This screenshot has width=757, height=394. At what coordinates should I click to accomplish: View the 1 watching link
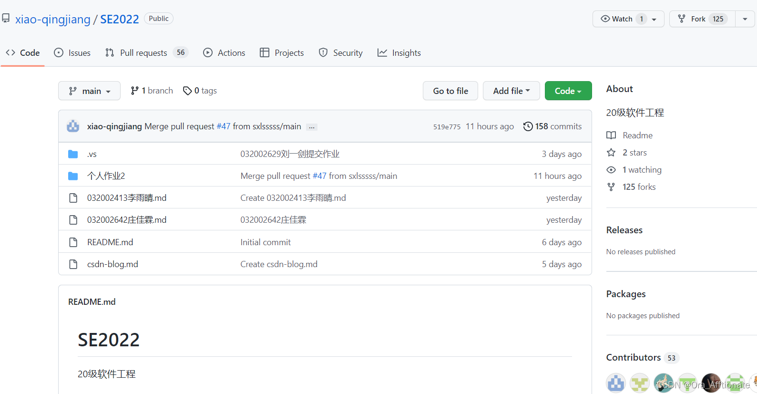point(642,170)
